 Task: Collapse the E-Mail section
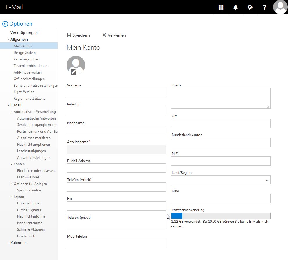pyautogui.click(x=8, y=105)
